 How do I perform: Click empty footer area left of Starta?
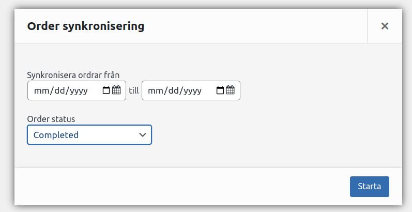point(181,186)
